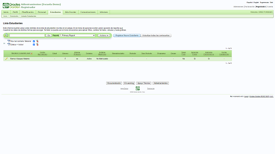
Task: Click the Inicio breadcrumb link
Action: pyautogui.click(x=6, y=16)
